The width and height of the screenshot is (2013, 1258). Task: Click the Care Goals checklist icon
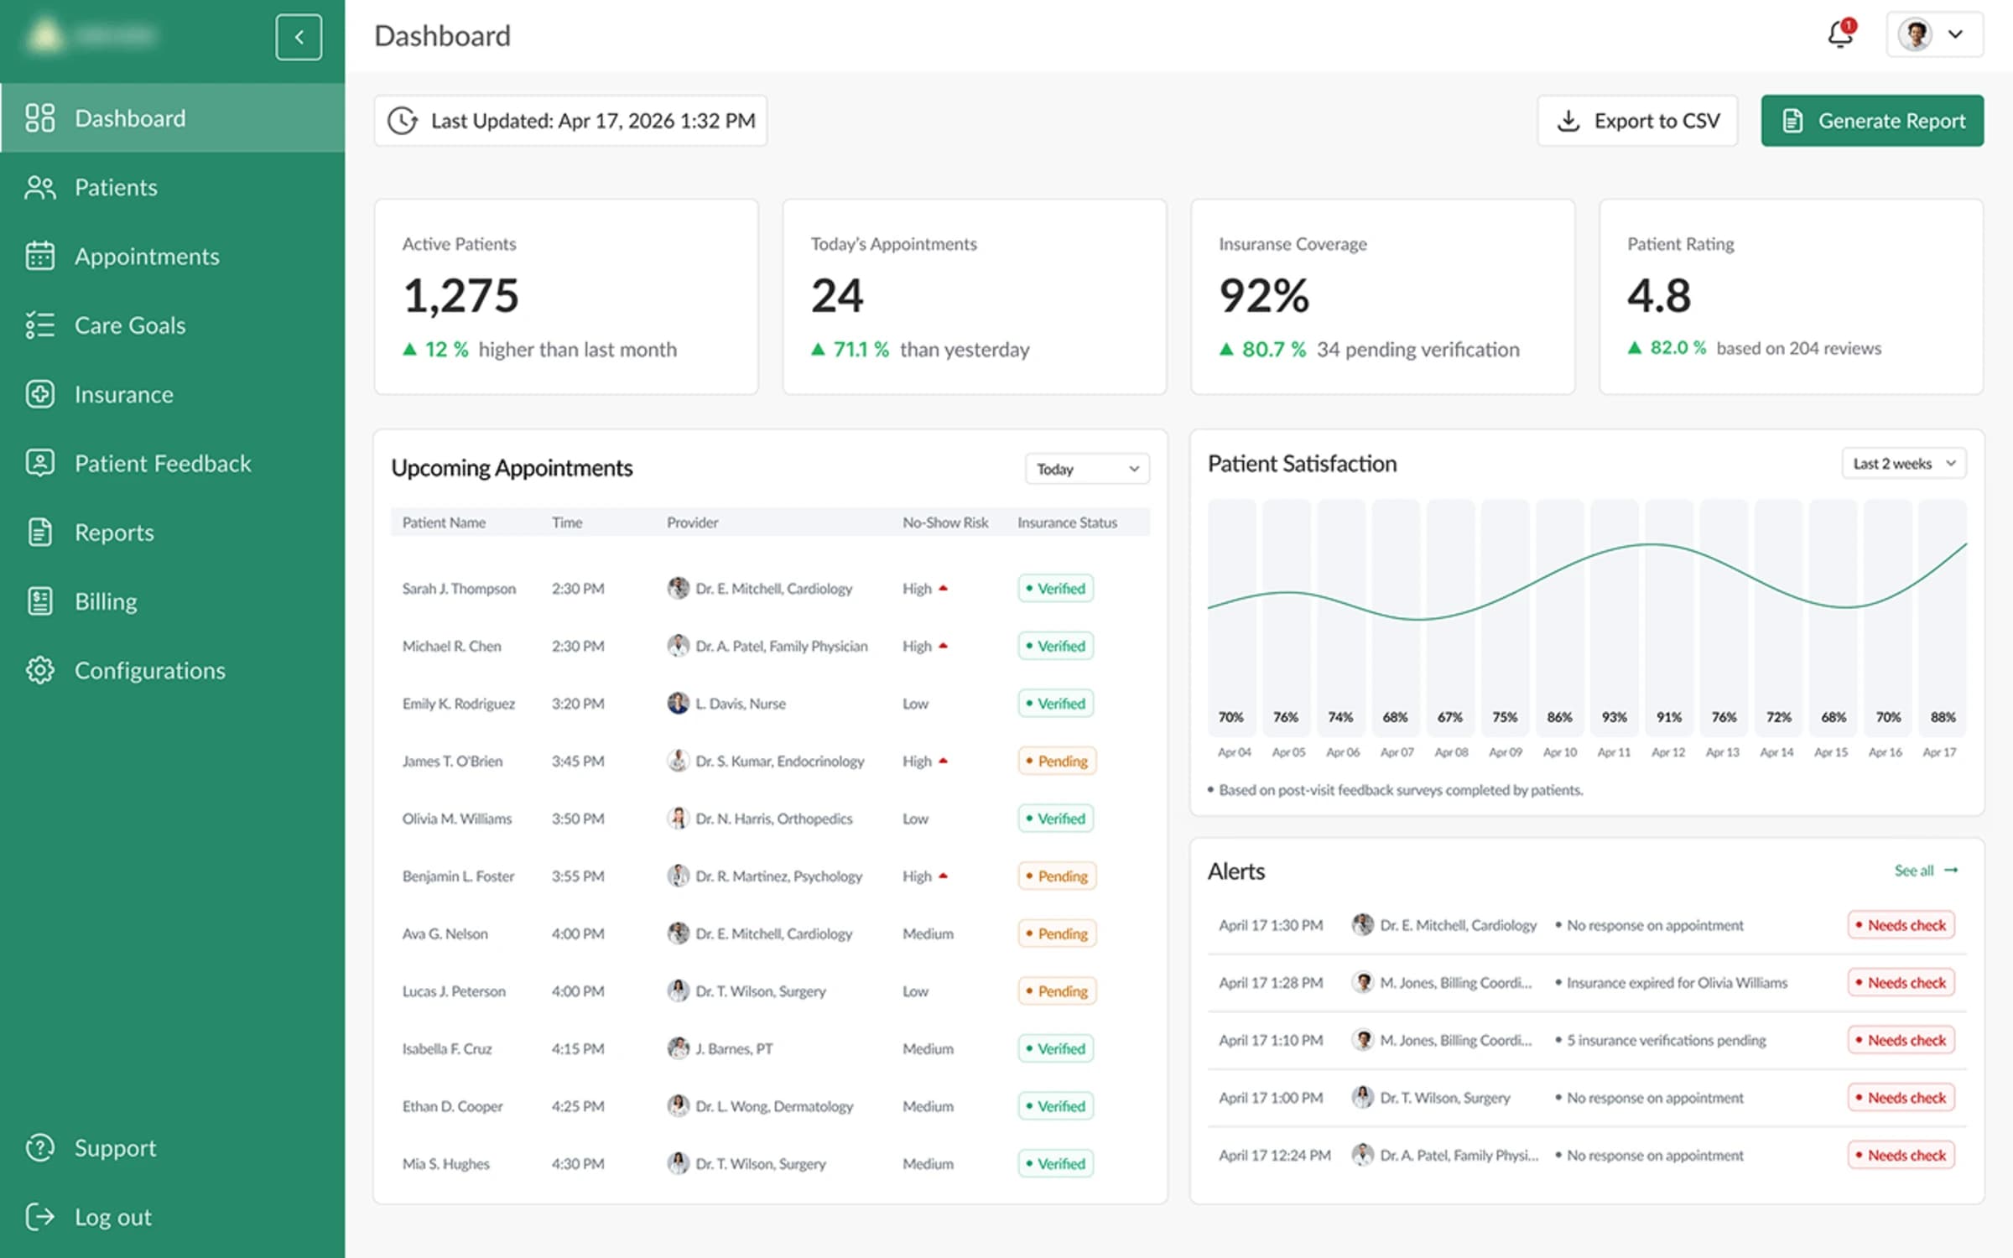(39, 325)
